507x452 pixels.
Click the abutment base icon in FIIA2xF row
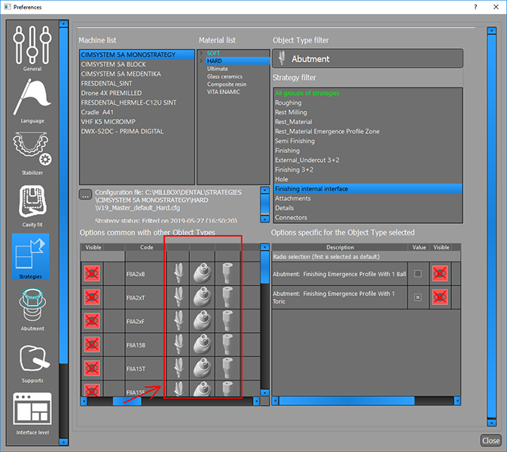pyautogui.click(x=202, y=321)
